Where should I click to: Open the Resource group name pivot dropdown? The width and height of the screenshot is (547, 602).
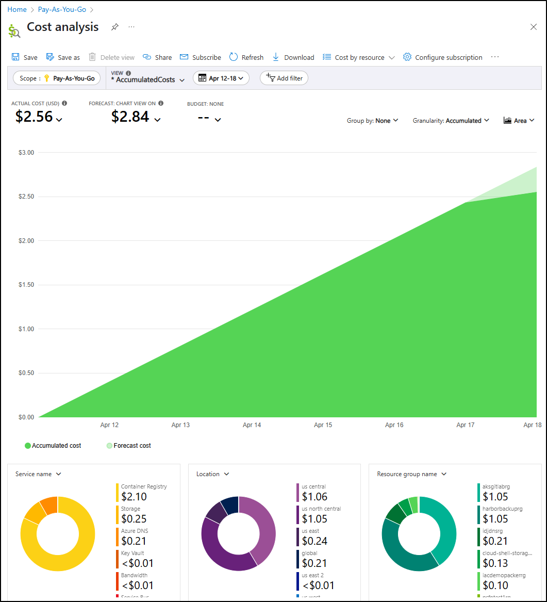[x=411, y=474]
